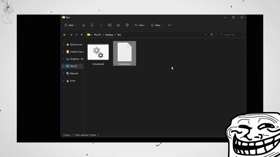
Task: Click the folder icon in address bar
Action: click(x=89, y=35)
